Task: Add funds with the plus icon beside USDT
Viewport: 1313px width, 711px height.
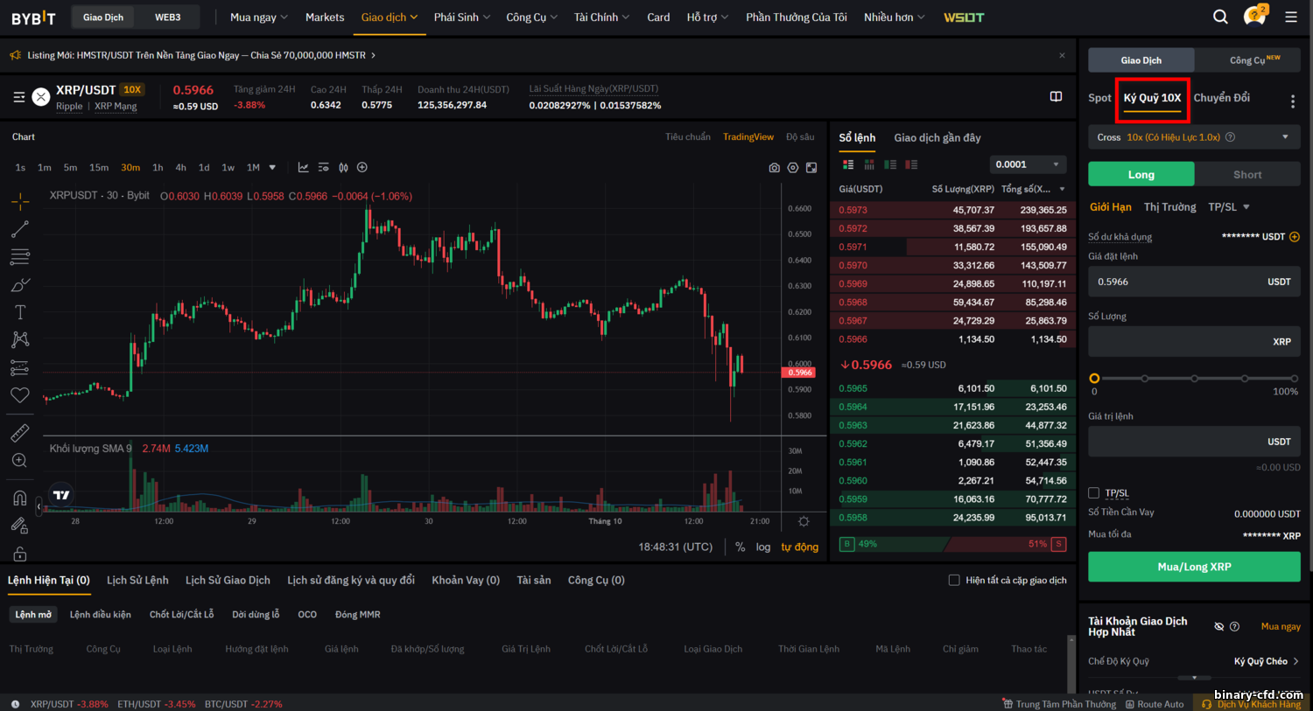Action: [x=1295, y=236]
